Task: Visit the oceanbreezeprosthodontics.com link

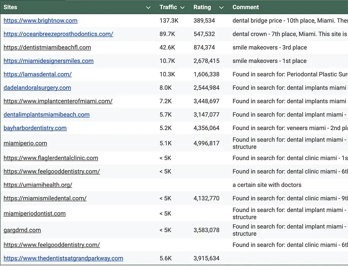Action: pyautogui.click(x=58, y=34)
